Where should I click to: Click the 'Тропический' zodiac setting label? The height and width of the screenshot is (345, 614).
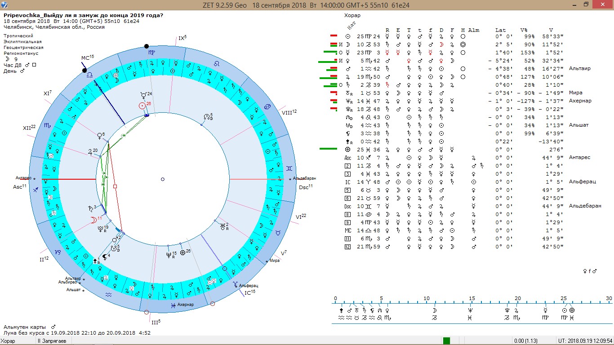pos(18,35)
